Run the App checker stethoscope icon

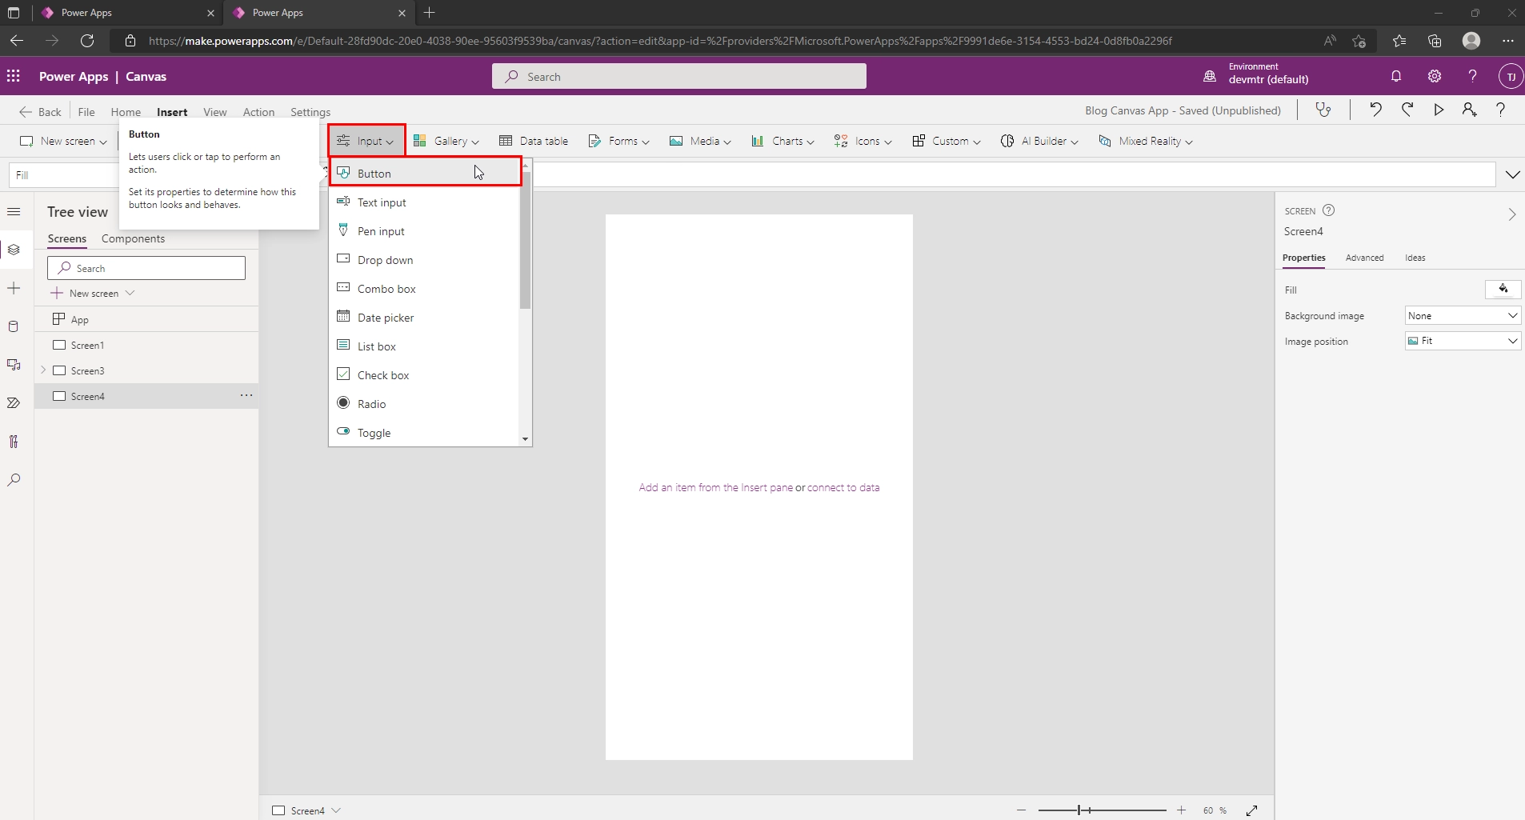(x=1323, y=110)
